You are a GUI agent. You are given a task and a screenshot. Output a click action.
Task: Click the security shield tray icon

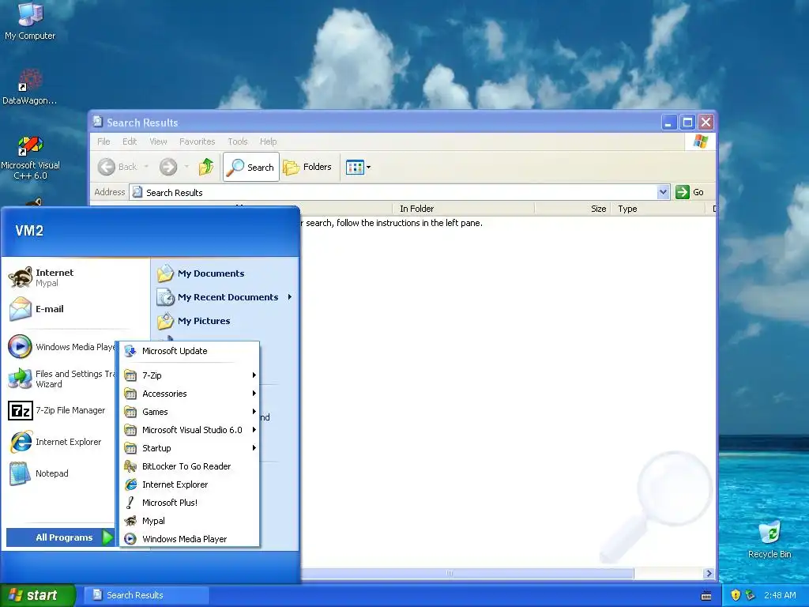(736, 595)
